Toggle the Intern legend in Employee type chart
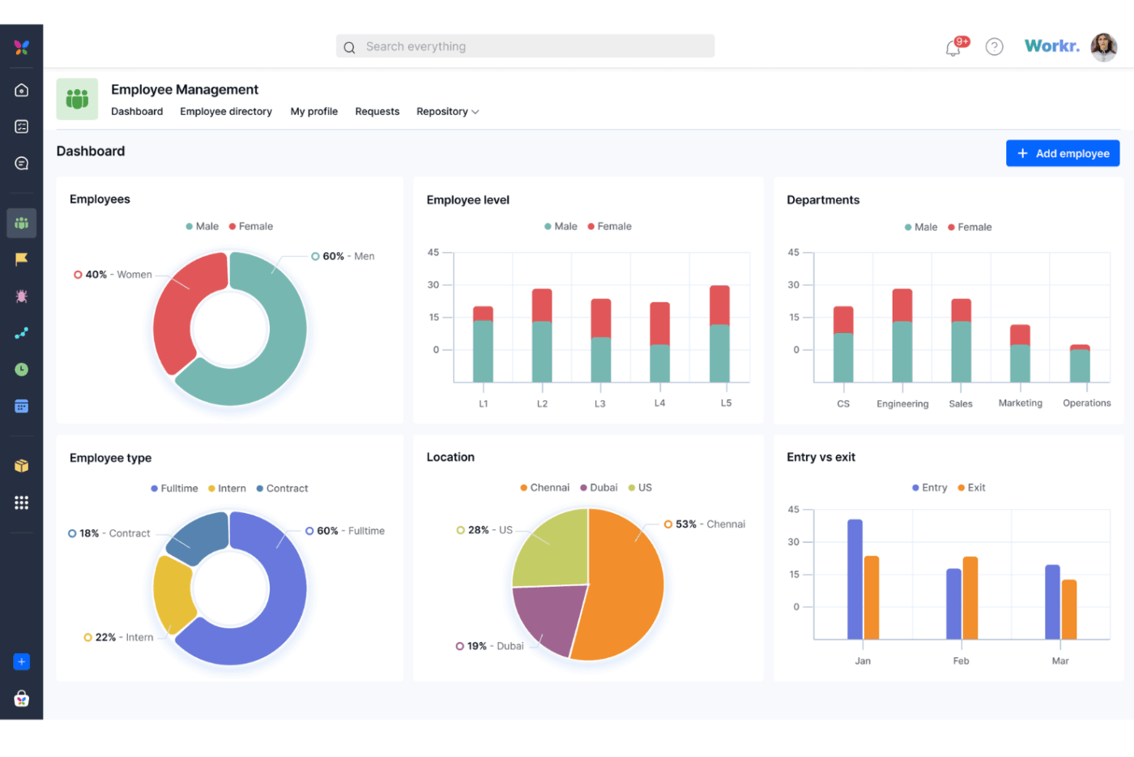1134x757 pixels. [x=228, y=488]
